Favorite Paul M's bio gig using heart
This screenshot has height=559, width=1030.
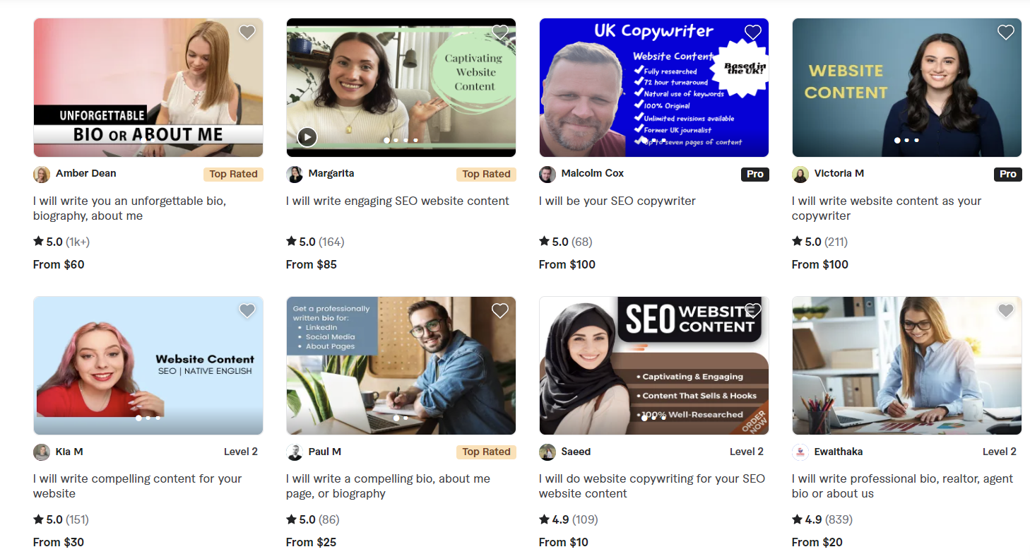pos(499,311)
